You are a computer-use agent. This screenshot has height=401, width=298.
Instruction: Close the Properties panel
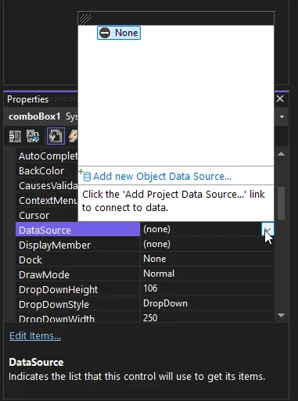click(280, 98)
